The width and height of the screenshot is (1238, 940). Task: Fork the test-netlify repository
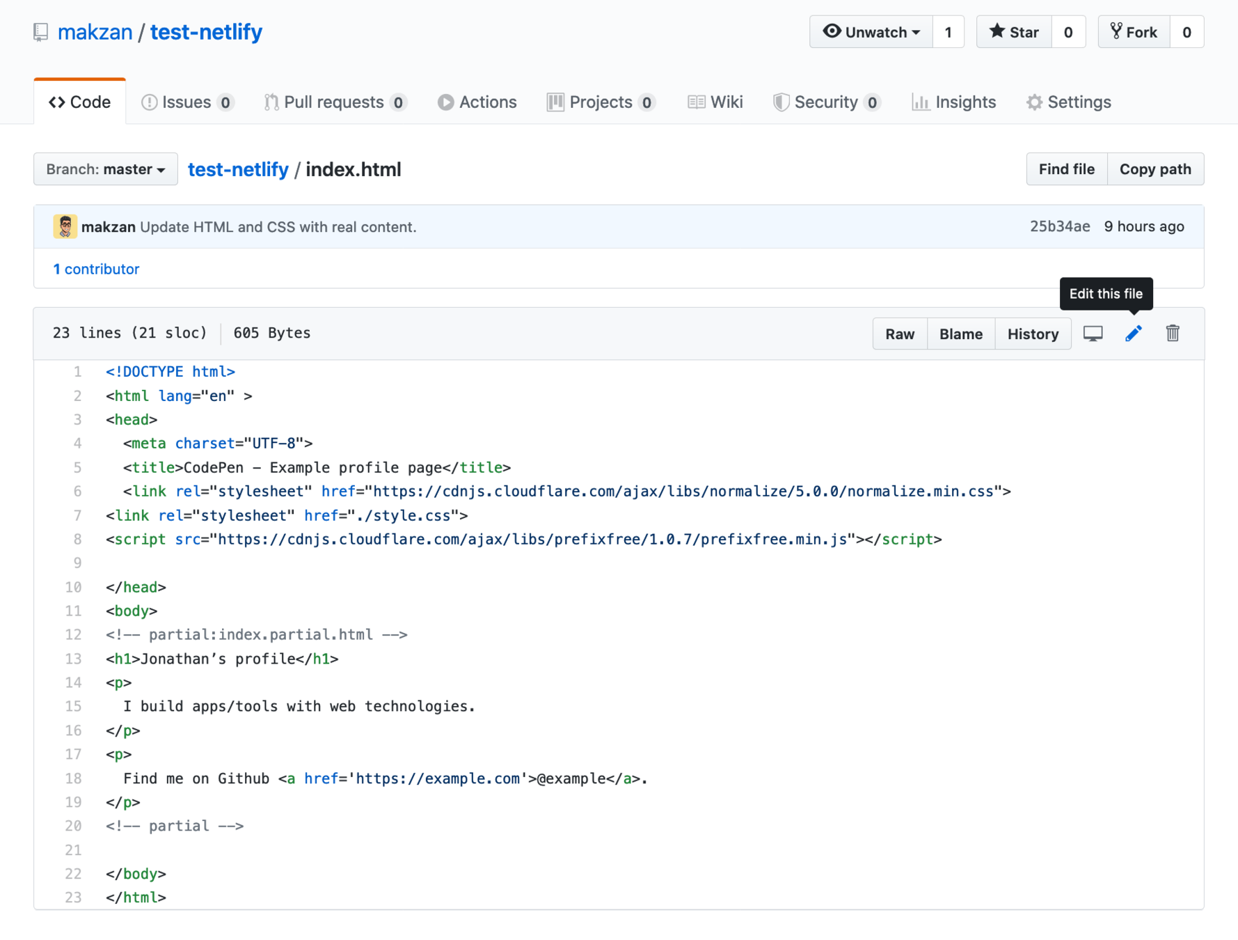(x=1134, y=32)
